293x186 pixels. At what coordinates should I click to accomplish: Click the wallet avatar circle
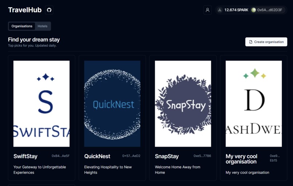pyautogui.click(x=253, y=10)
